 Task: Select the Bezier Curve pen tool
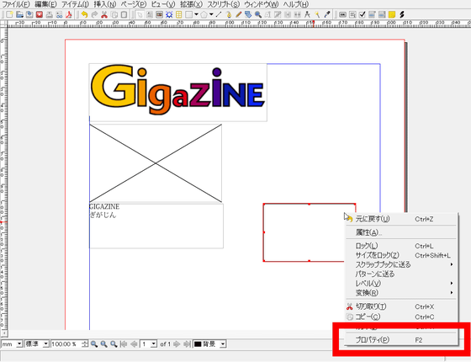click(229, 14)
